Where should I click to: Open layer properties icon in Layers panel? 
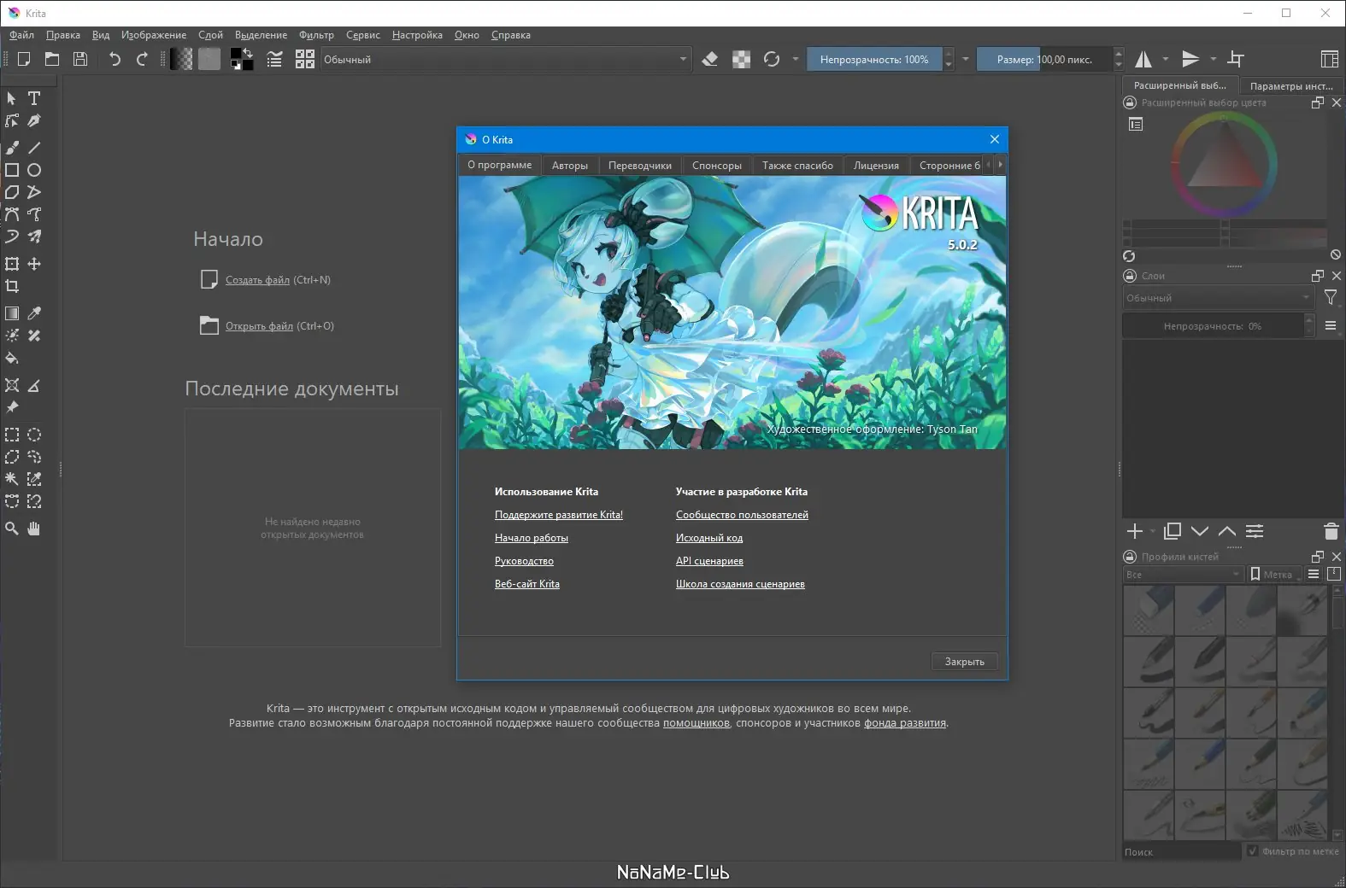(x=1255, y=531)
